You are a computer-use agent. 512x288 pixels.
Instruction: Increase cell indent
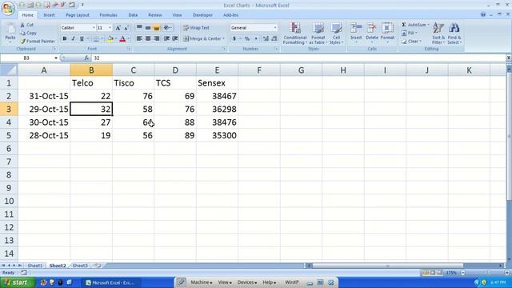(175, 39)
